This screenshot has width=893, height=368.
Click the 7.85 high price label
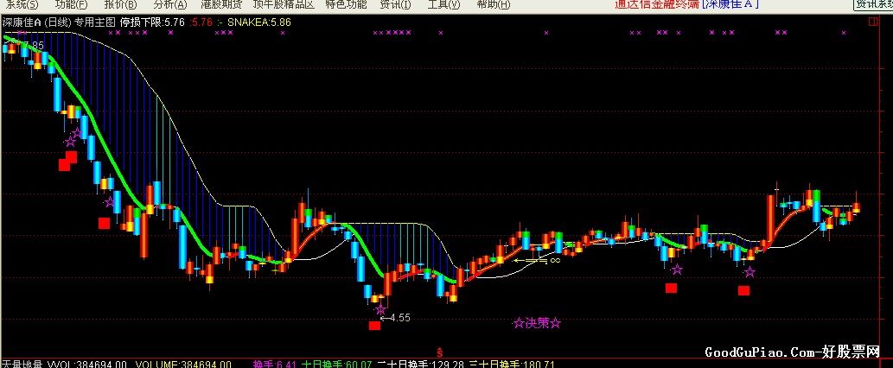coord(33,45)
